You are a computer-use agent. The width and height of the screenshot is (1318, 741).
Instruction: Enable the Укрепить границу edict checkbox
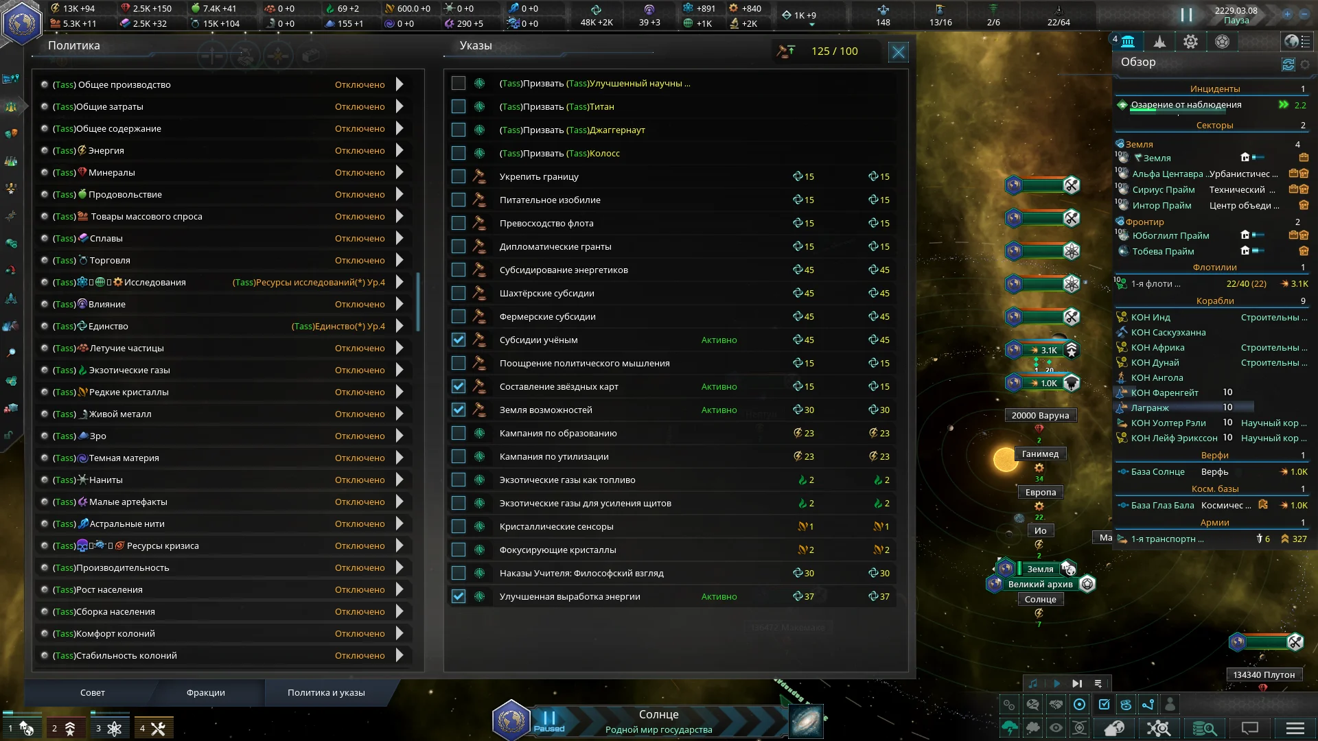pyautogui.click(x=459, y=176)
